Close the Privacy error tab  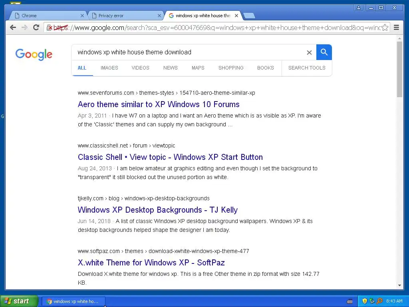tap(159, 16)
